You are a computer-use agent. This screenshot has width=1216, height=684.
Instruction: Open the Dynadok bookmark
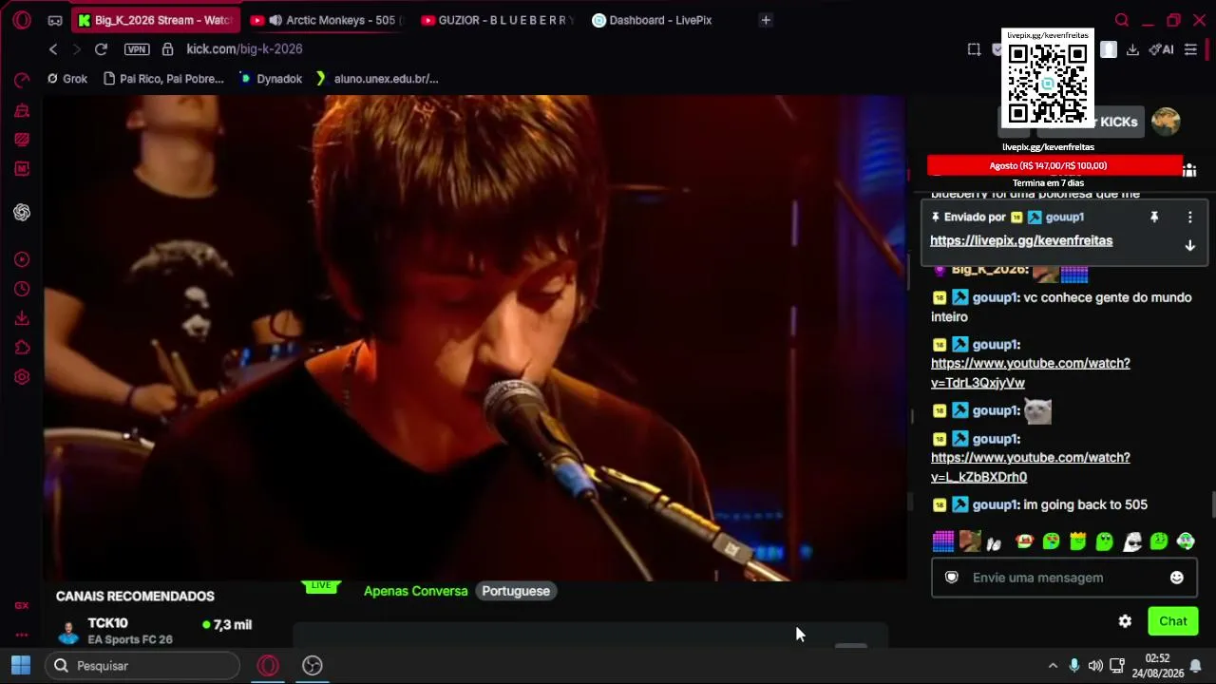pos(271,79)
